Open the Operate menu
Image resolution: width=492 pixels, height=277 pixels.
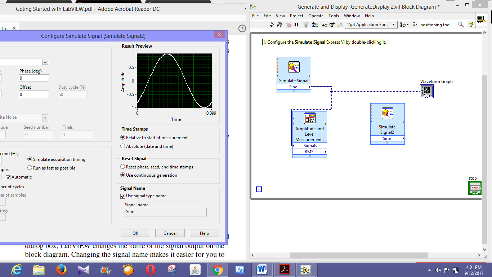(316, 16)
